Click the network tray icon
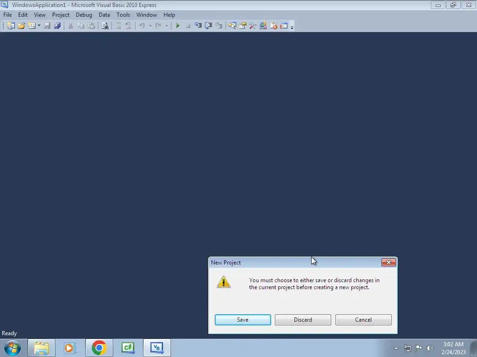The height and width of the screenshot is (357, 477). click(408, 348)
